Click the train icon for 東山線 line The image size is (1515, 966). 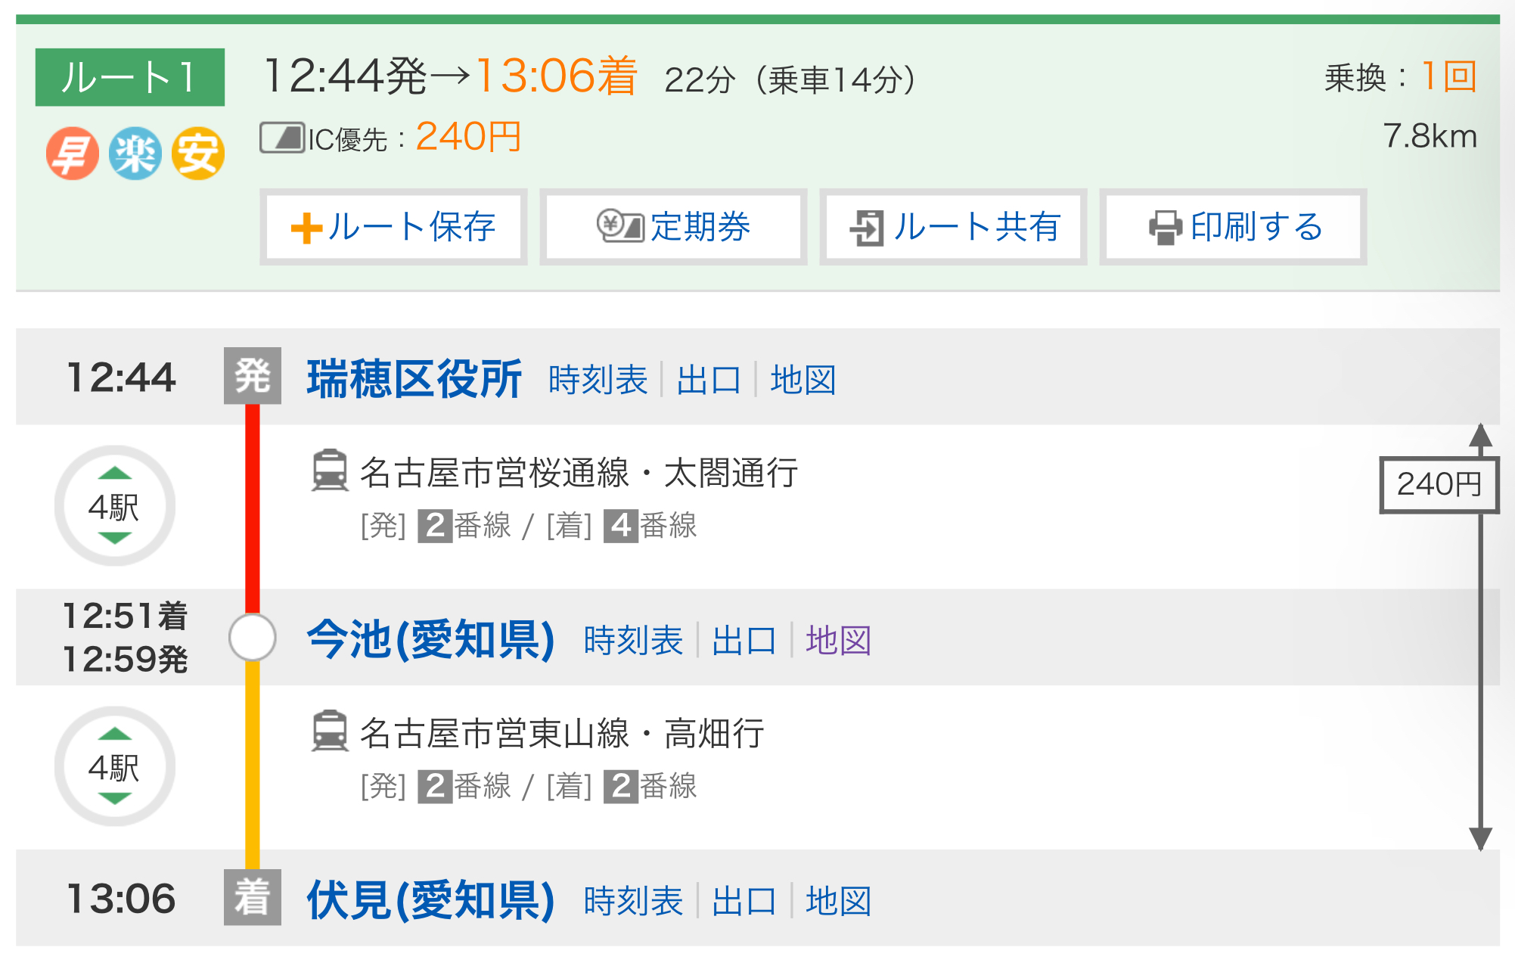point(331,731)
